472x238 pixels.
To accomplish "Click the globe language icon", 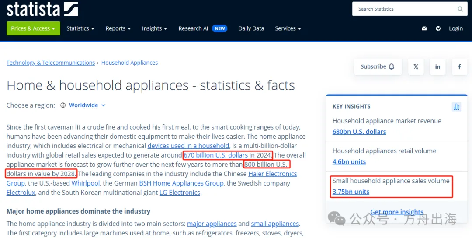I will pyautogui.click(x=438, y=28).
